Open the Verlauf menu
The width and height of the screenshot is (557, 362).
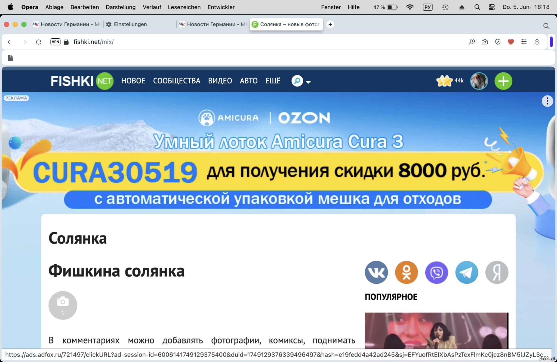[x=152, y=7]
